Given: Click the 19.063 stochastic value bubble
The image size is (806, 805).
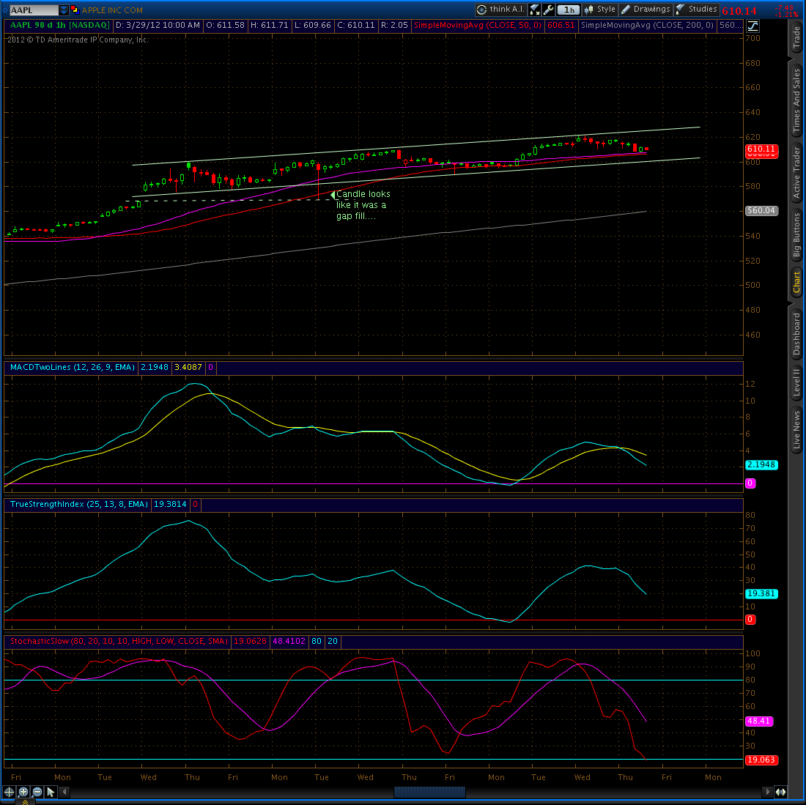Looking at the screenshot, I should (761, 760).
